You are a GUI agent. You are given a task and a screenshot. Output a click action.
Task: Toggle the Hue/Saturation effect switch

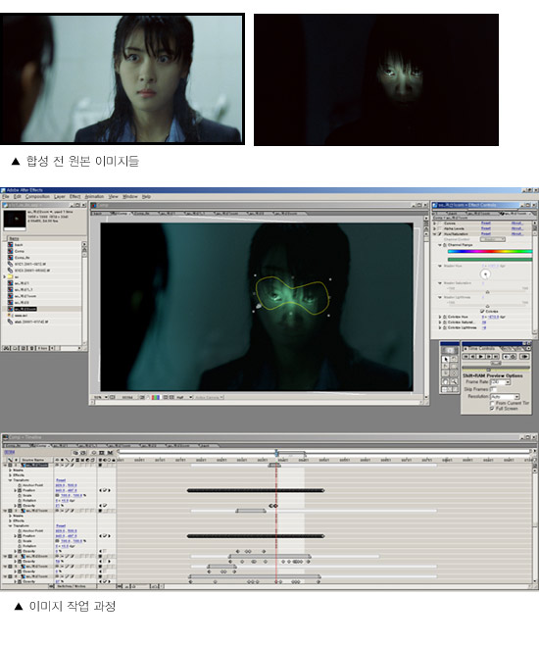(x=440, y=234)
